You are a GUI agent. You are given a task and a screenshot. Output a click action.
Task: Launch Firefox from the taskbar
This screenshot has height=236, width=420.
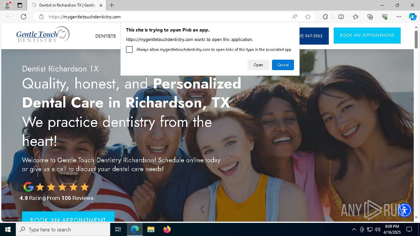coord(167,229)
